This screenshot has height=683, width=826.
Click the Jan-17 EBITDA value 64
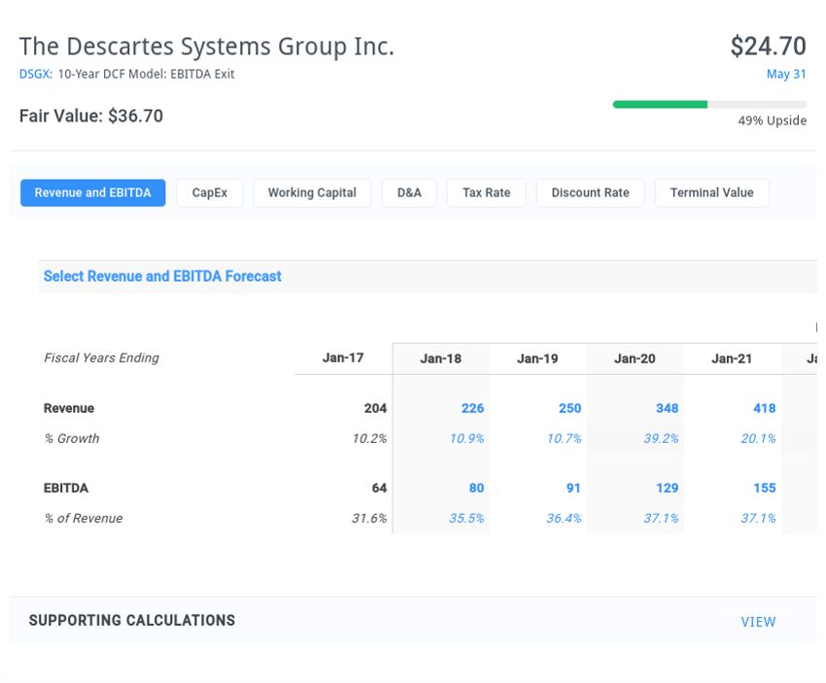coord(379,488)
